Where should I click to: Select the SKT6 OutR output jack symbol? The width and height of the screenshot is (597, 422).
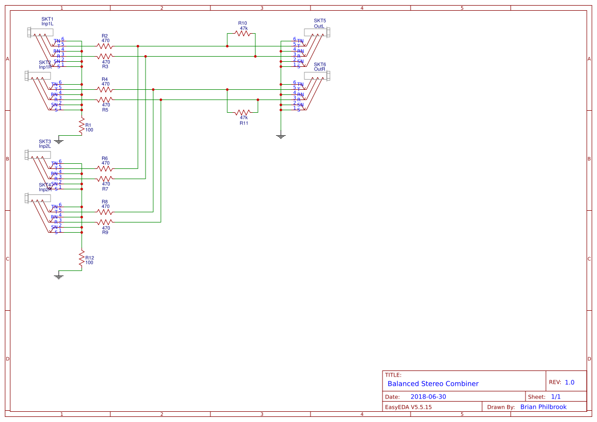tap(316, 75)
